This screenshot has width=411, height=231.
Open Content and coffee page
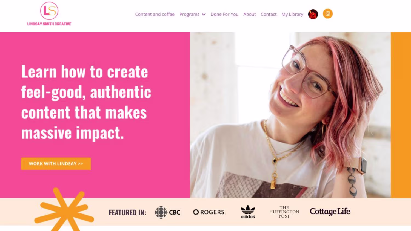(x=155, y=14)
